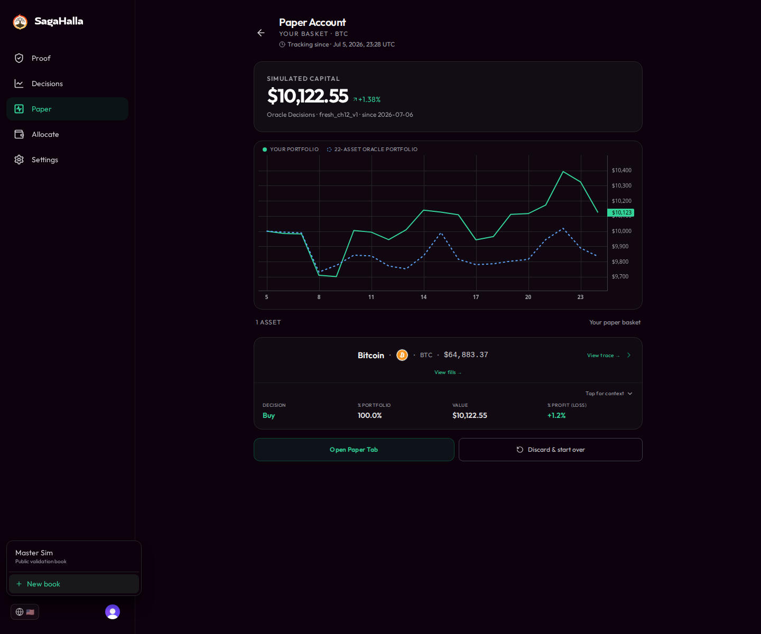This screenshot has height=634, width=761.
Task: Open the user profile avatar
Action: [113, 612]
